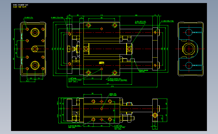Select the 164 height dimension value
218x134 pixels.
(x=52, y=49)
